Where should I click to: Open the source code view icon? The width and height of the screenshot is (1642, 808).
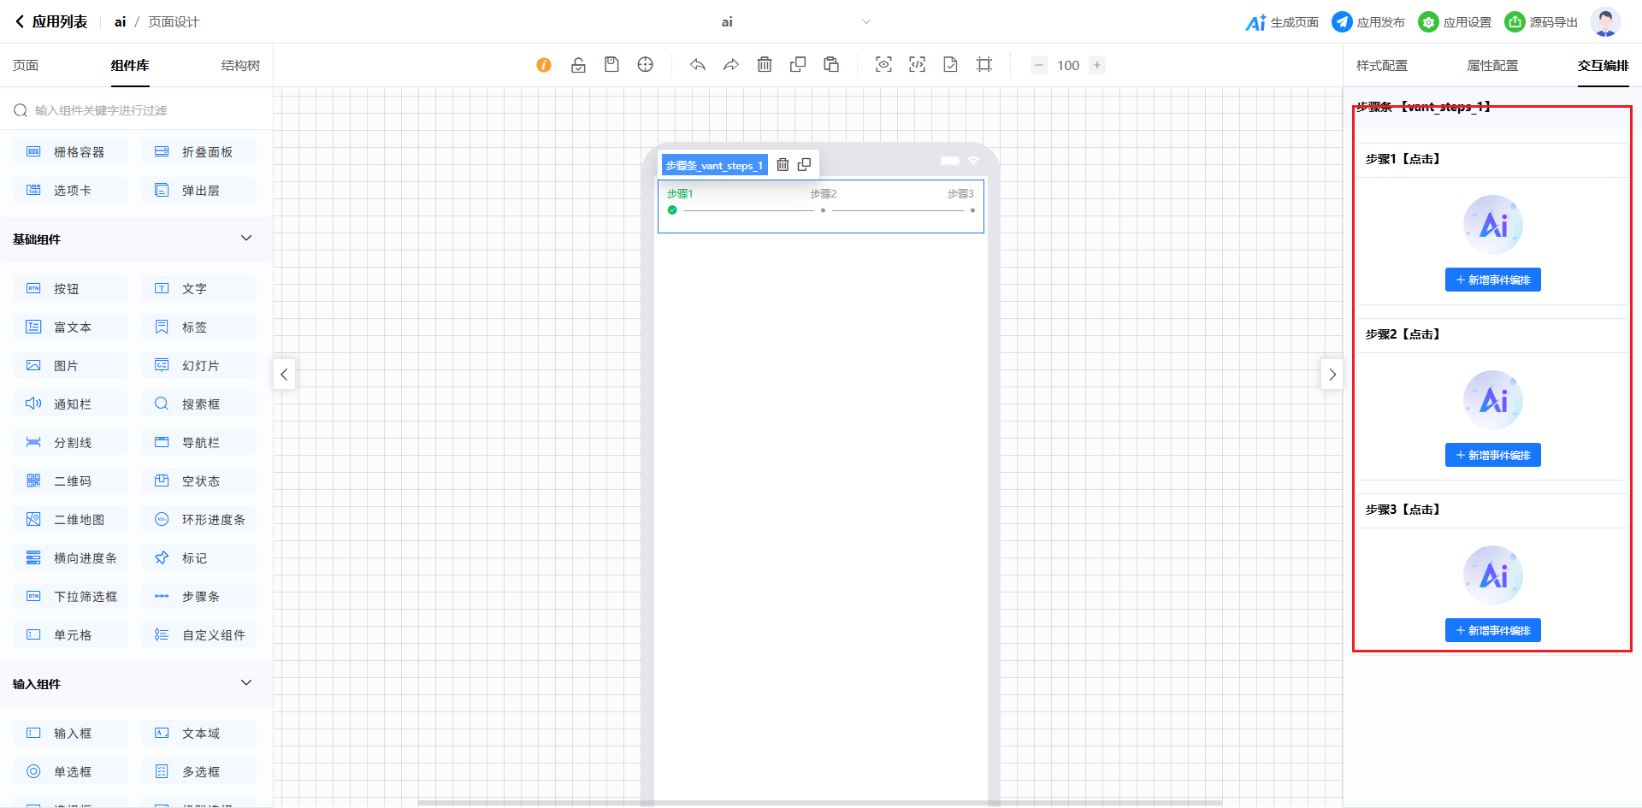917,65
